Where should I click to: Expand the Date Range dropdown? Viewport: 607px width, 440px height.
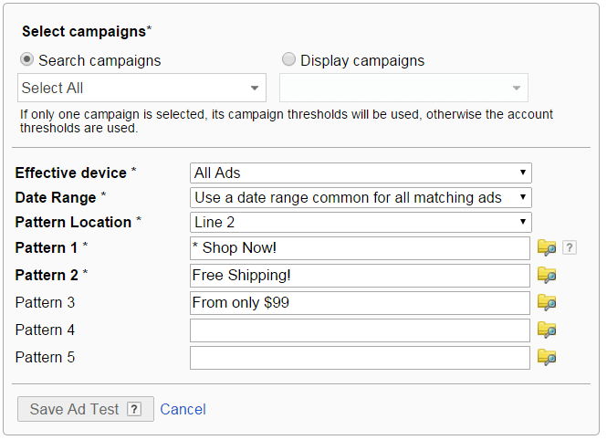[x=361, y=197]
